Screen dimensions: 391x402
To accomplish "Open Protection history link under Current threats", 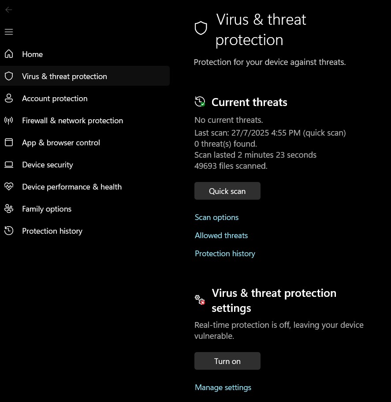I will 225,254.
